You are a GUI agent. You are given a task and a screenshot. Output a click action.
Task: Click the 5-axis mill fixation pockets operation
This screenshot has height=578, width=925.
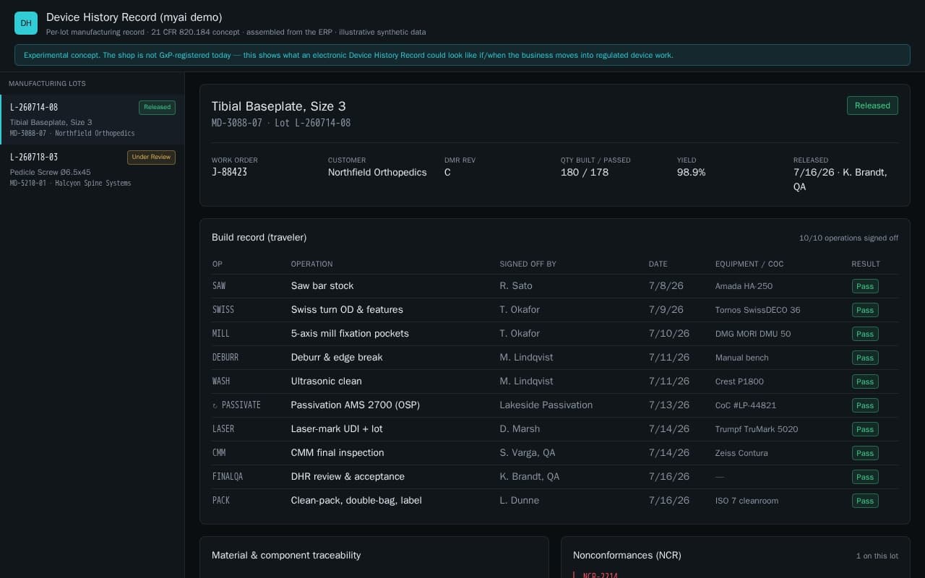click(350, 333)
